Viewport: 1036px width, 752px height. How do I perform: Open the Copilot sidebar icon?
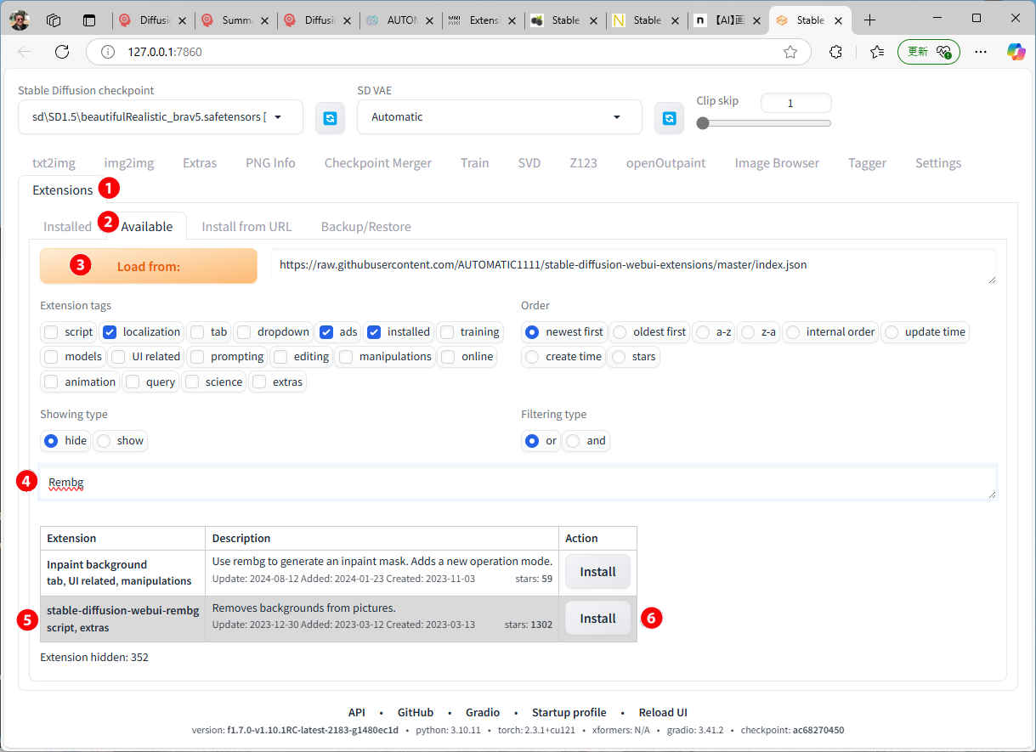1016,52
